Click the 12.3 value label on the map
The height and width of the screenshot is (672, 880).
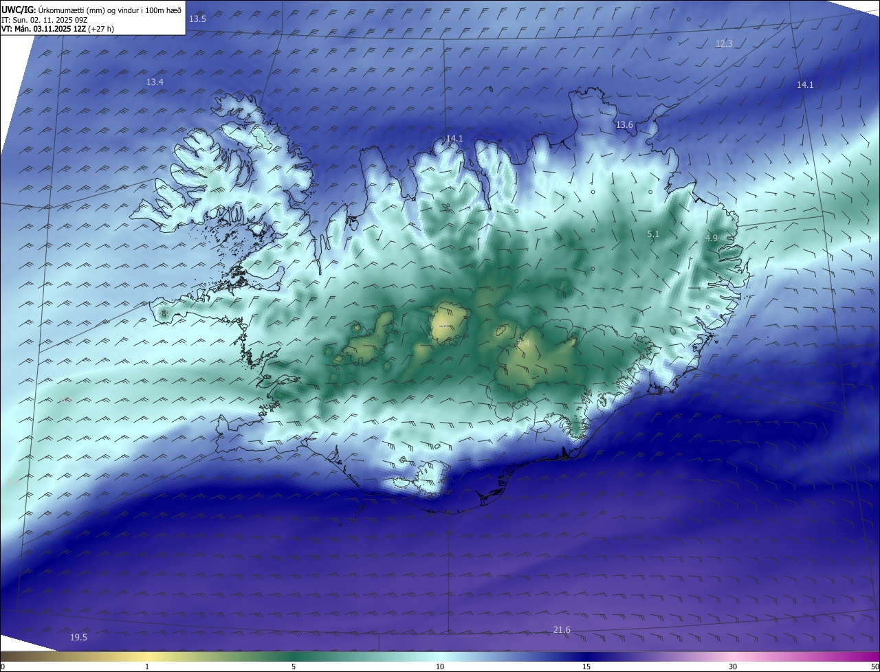click(x=724, y=44)
